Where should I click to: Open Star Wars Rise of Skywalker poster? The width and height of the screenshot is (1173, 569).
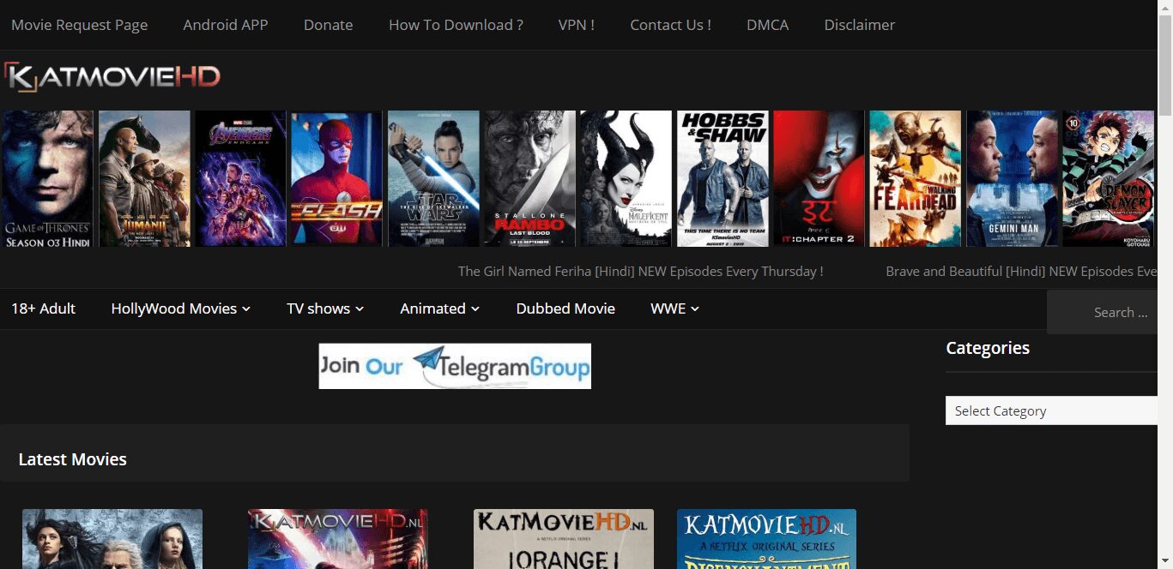coord(433,179)
